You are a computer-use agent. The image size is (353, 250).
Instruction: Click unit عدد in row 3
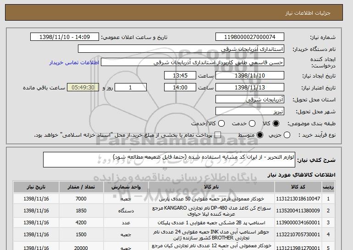[126, 223]
